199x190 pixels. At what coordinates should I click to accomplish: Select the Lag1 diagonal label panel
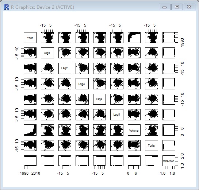coord(47,53)
